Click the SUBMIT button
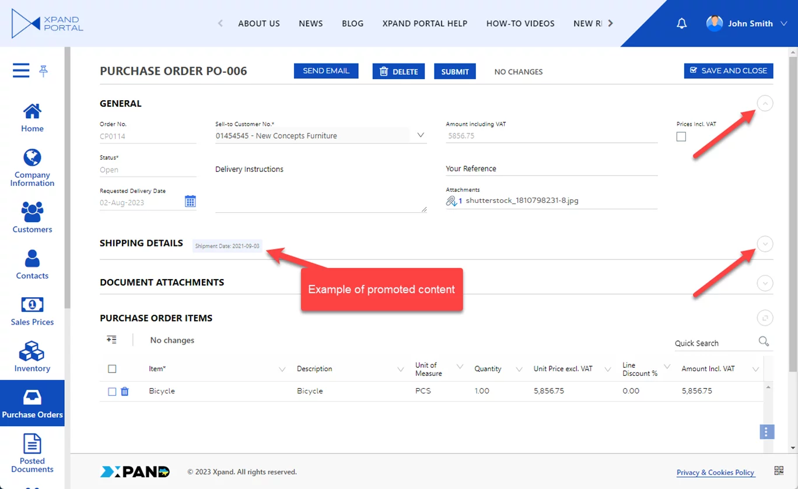 [x=454, y=72]
